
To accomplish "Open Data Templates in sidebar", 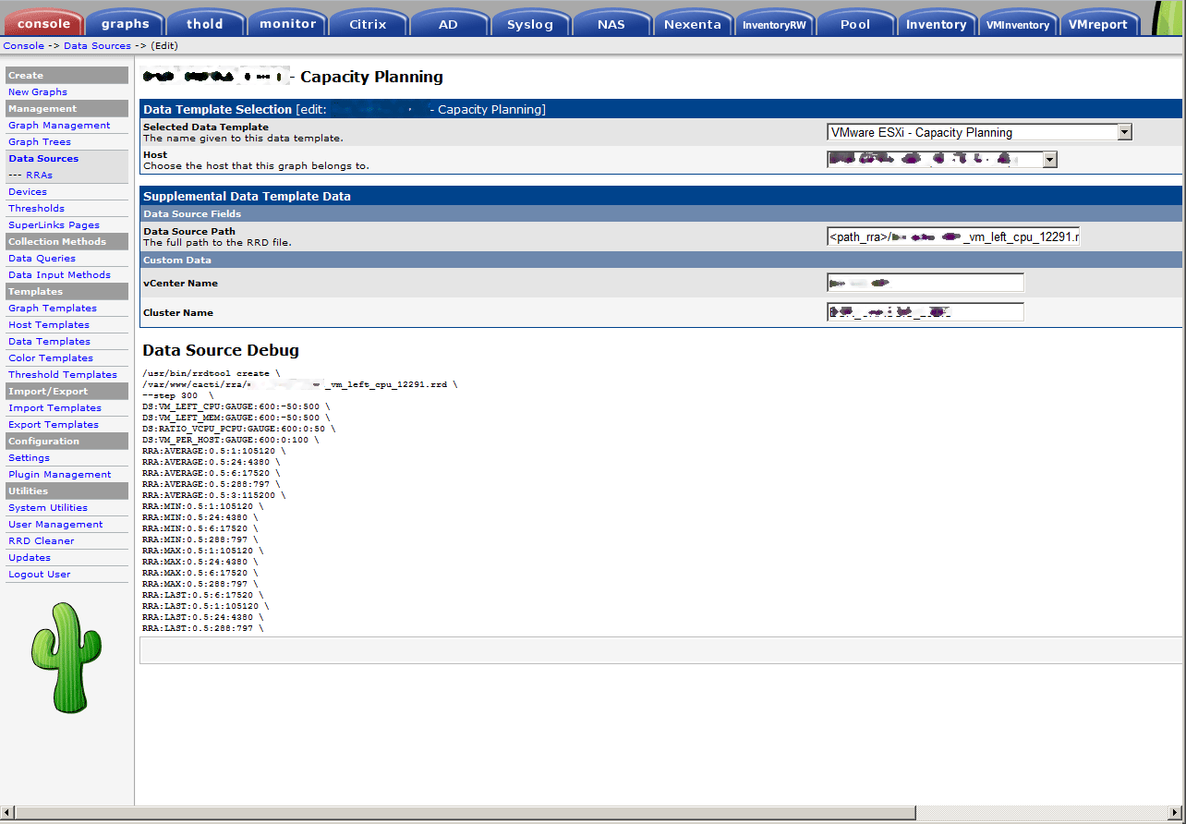I will (49, 341).
